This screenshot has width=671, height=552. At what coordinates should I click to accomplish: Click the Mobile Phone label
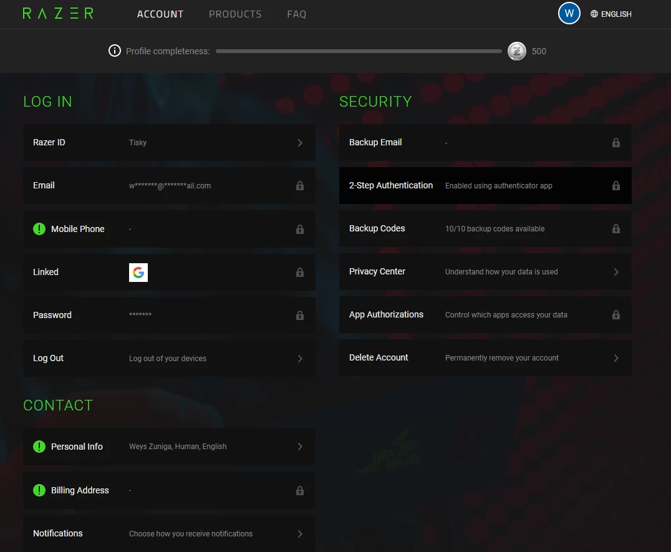pos(78,229)
